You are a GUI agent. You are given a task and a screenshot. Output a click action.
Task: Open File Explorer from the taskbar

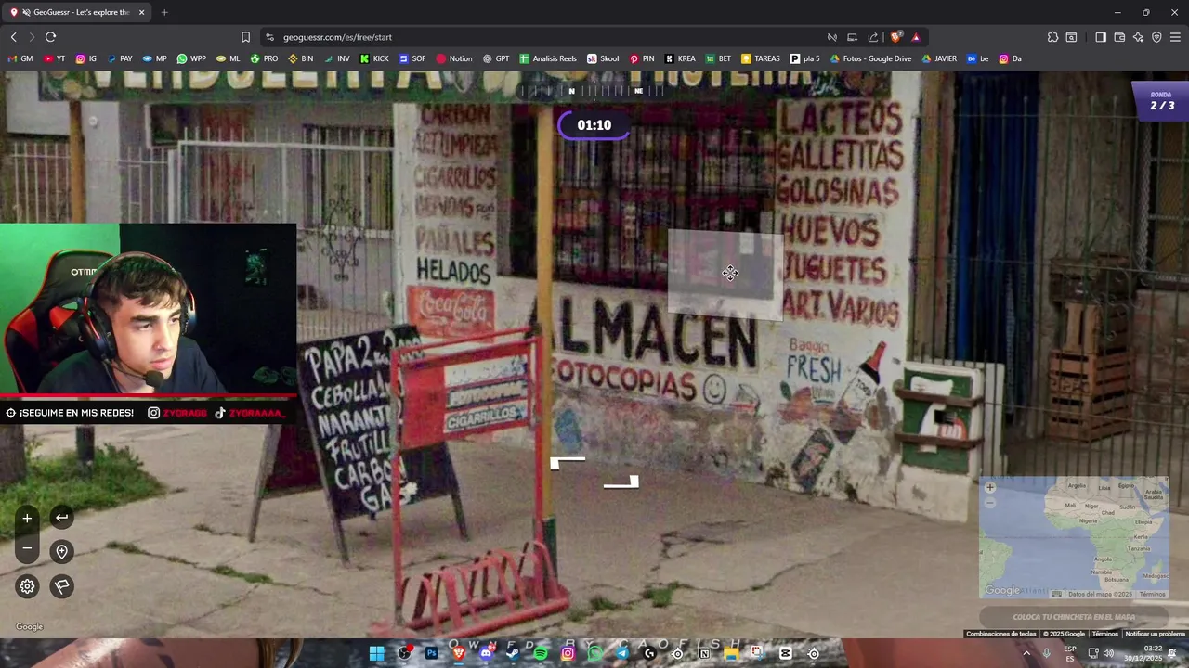coord(731,653)
